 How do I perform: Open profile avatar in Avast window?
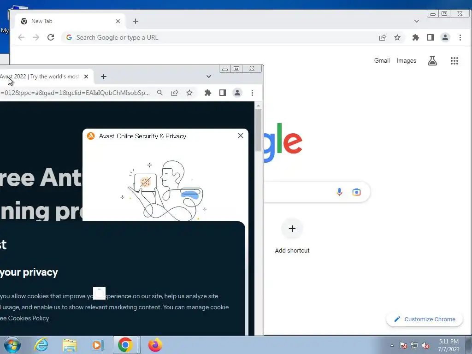(237, 93)
